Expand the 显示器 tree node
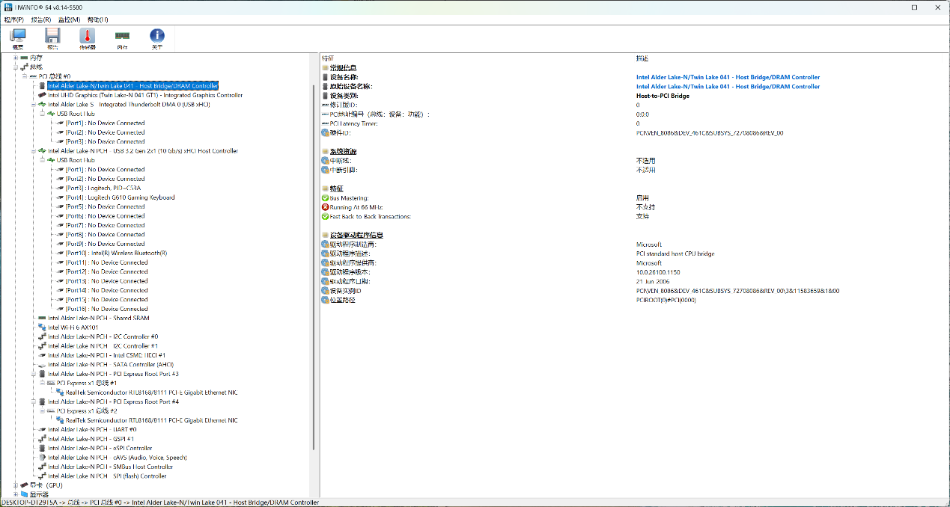The image size is (950, 507). pyautogui.click(x=16, y=494)
